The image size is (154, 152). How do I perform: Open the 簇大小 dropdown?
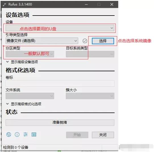coord(90,96)
